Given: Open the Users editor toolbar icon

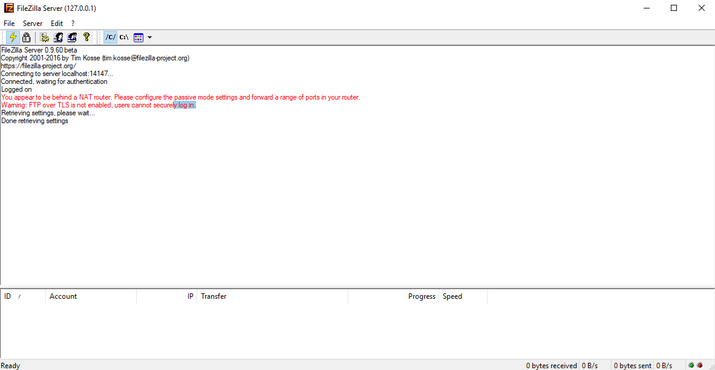Looking at the screenshot, I should [59, 37].
